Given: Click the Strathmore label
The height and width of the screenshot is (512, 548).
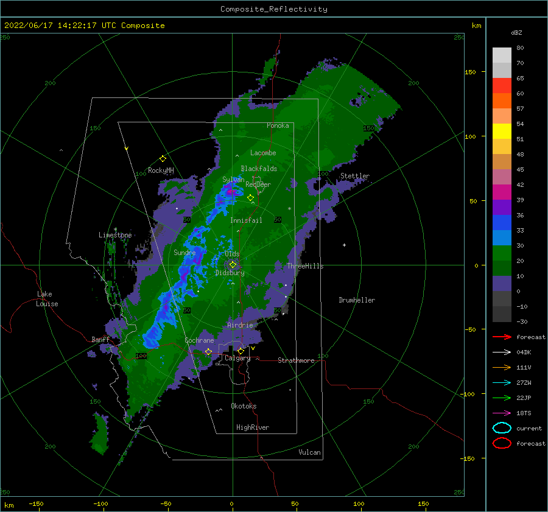Looking at the screenshot, I should tap(296, 360).
